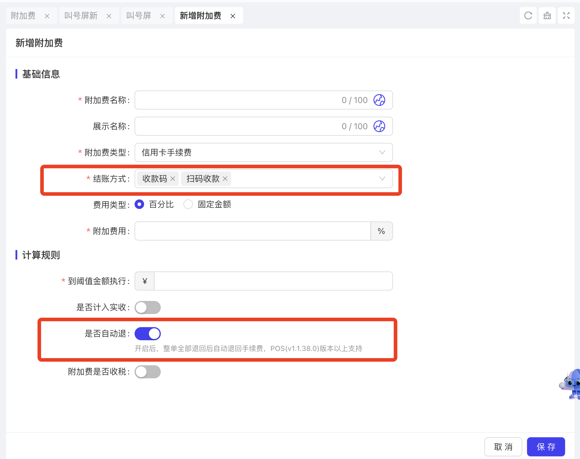The image size is (580, 459).
Task: Click the 取消 button
Action: point(503,446)
